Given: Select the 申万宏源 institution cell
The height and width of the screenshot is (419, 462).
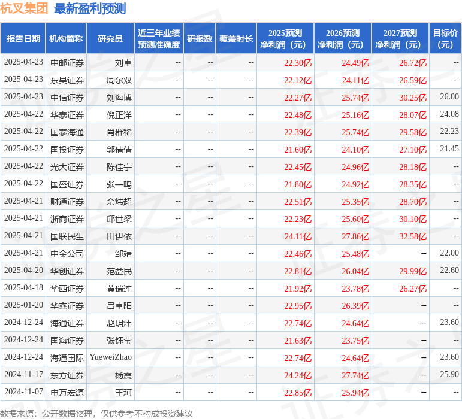Looking at the screenshot, I should [x=67, y=393].
